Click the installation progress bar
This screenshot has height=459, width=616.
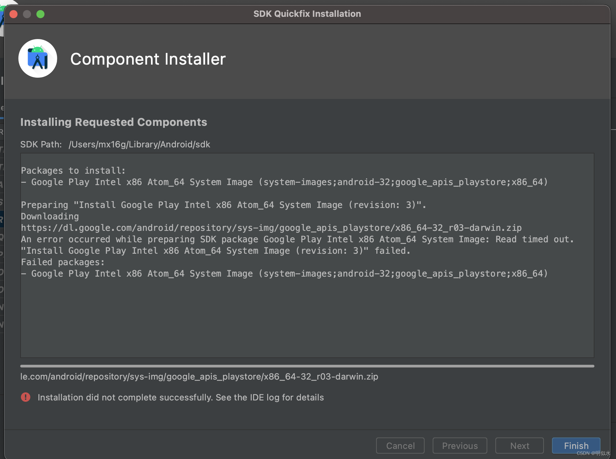click(x=307, y=366)
